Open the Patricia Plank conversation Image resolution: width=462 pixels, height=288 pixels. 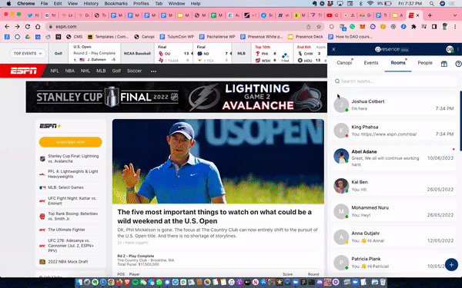coord(393,263)
